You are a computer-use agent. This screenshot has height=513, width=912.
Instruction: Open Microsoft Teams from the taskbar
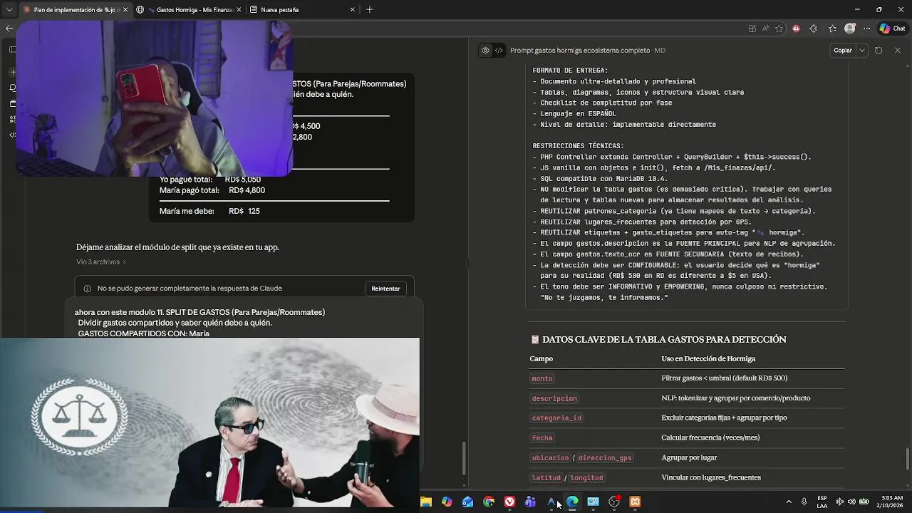(x=530, y=502)
